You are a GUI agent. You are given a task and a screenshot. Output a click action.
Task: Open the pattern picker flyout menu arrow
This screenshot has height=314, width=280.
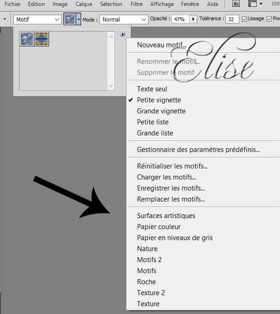pyautogui.click(x=122, y=34)
